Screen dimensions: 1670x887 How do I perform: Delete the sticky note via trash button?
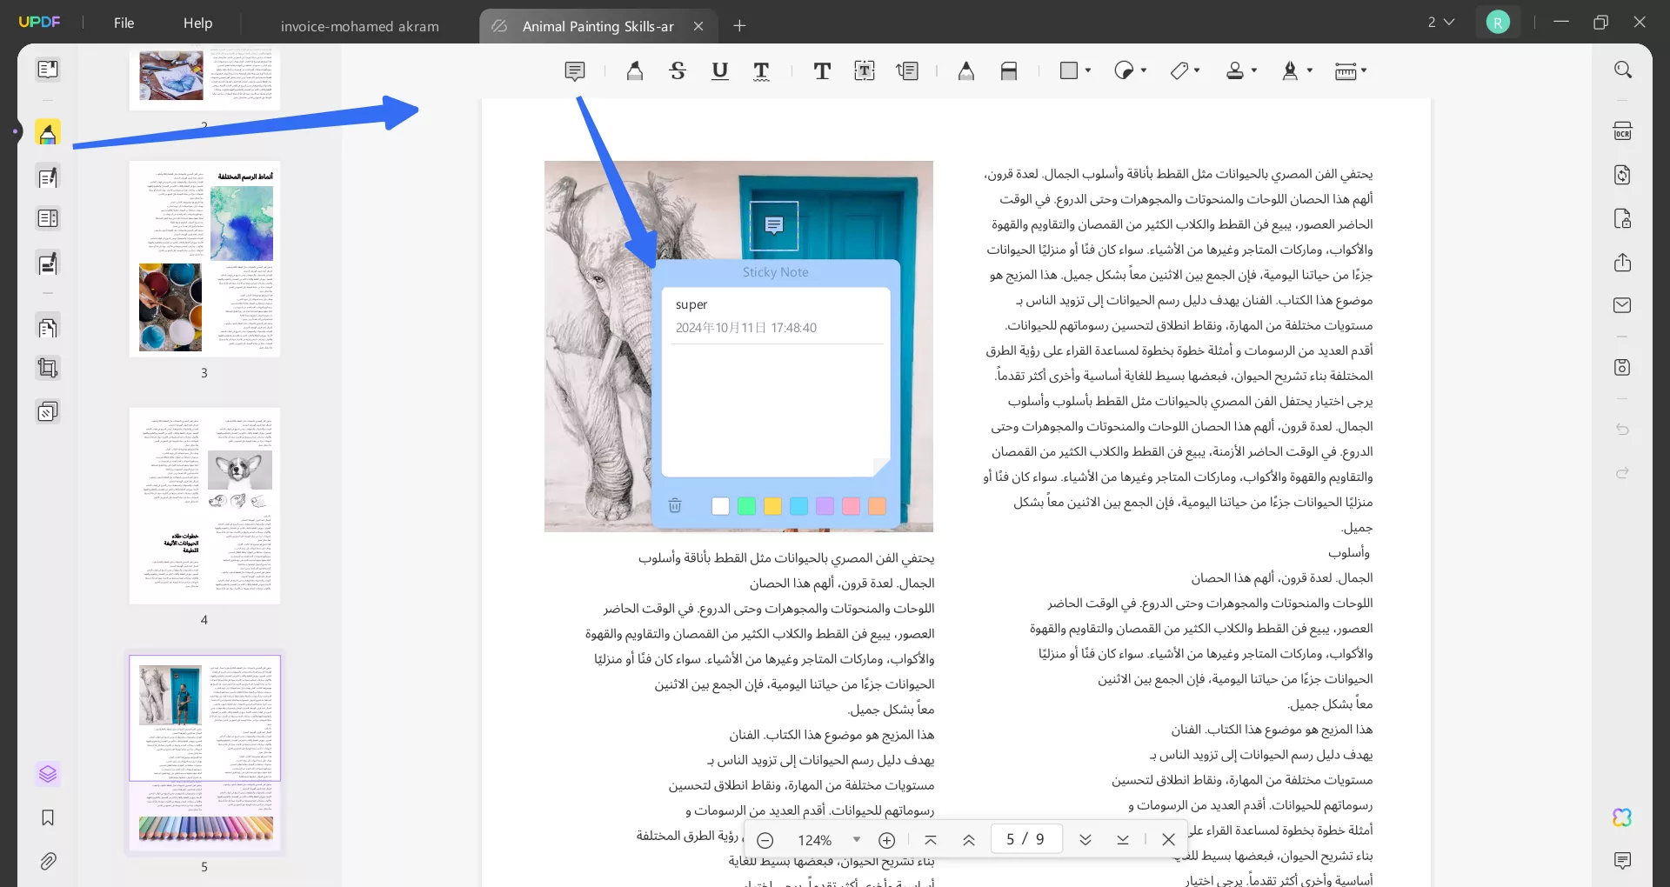point(675,505)
